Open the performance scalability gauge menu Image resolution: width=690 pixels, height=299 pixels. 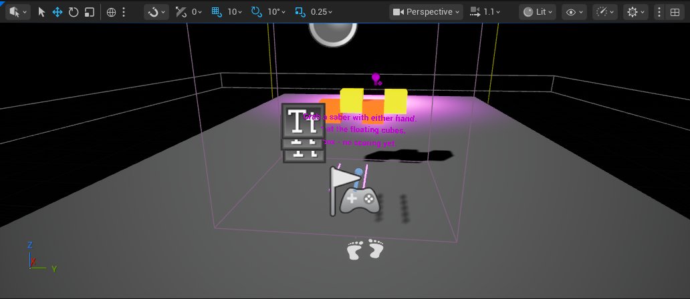(605, 12)
